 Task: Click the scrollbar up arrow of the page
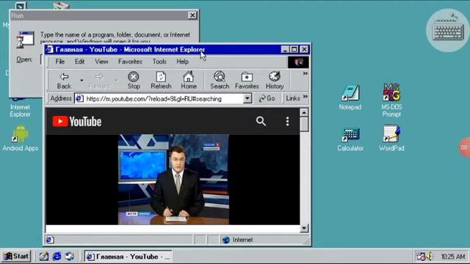pyautogui.click(x=304, y=112)
